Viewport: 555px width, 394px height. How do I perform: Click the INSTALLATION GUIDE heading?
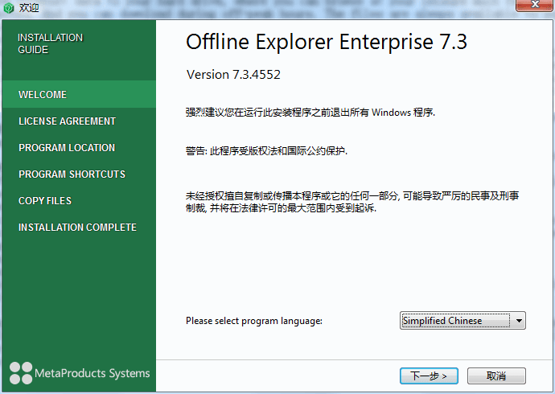point(50,43)
